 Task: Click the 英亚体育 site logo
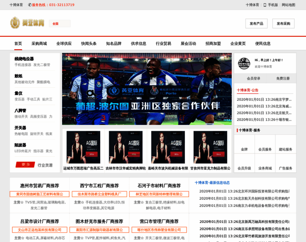click(x=27, y=23)
